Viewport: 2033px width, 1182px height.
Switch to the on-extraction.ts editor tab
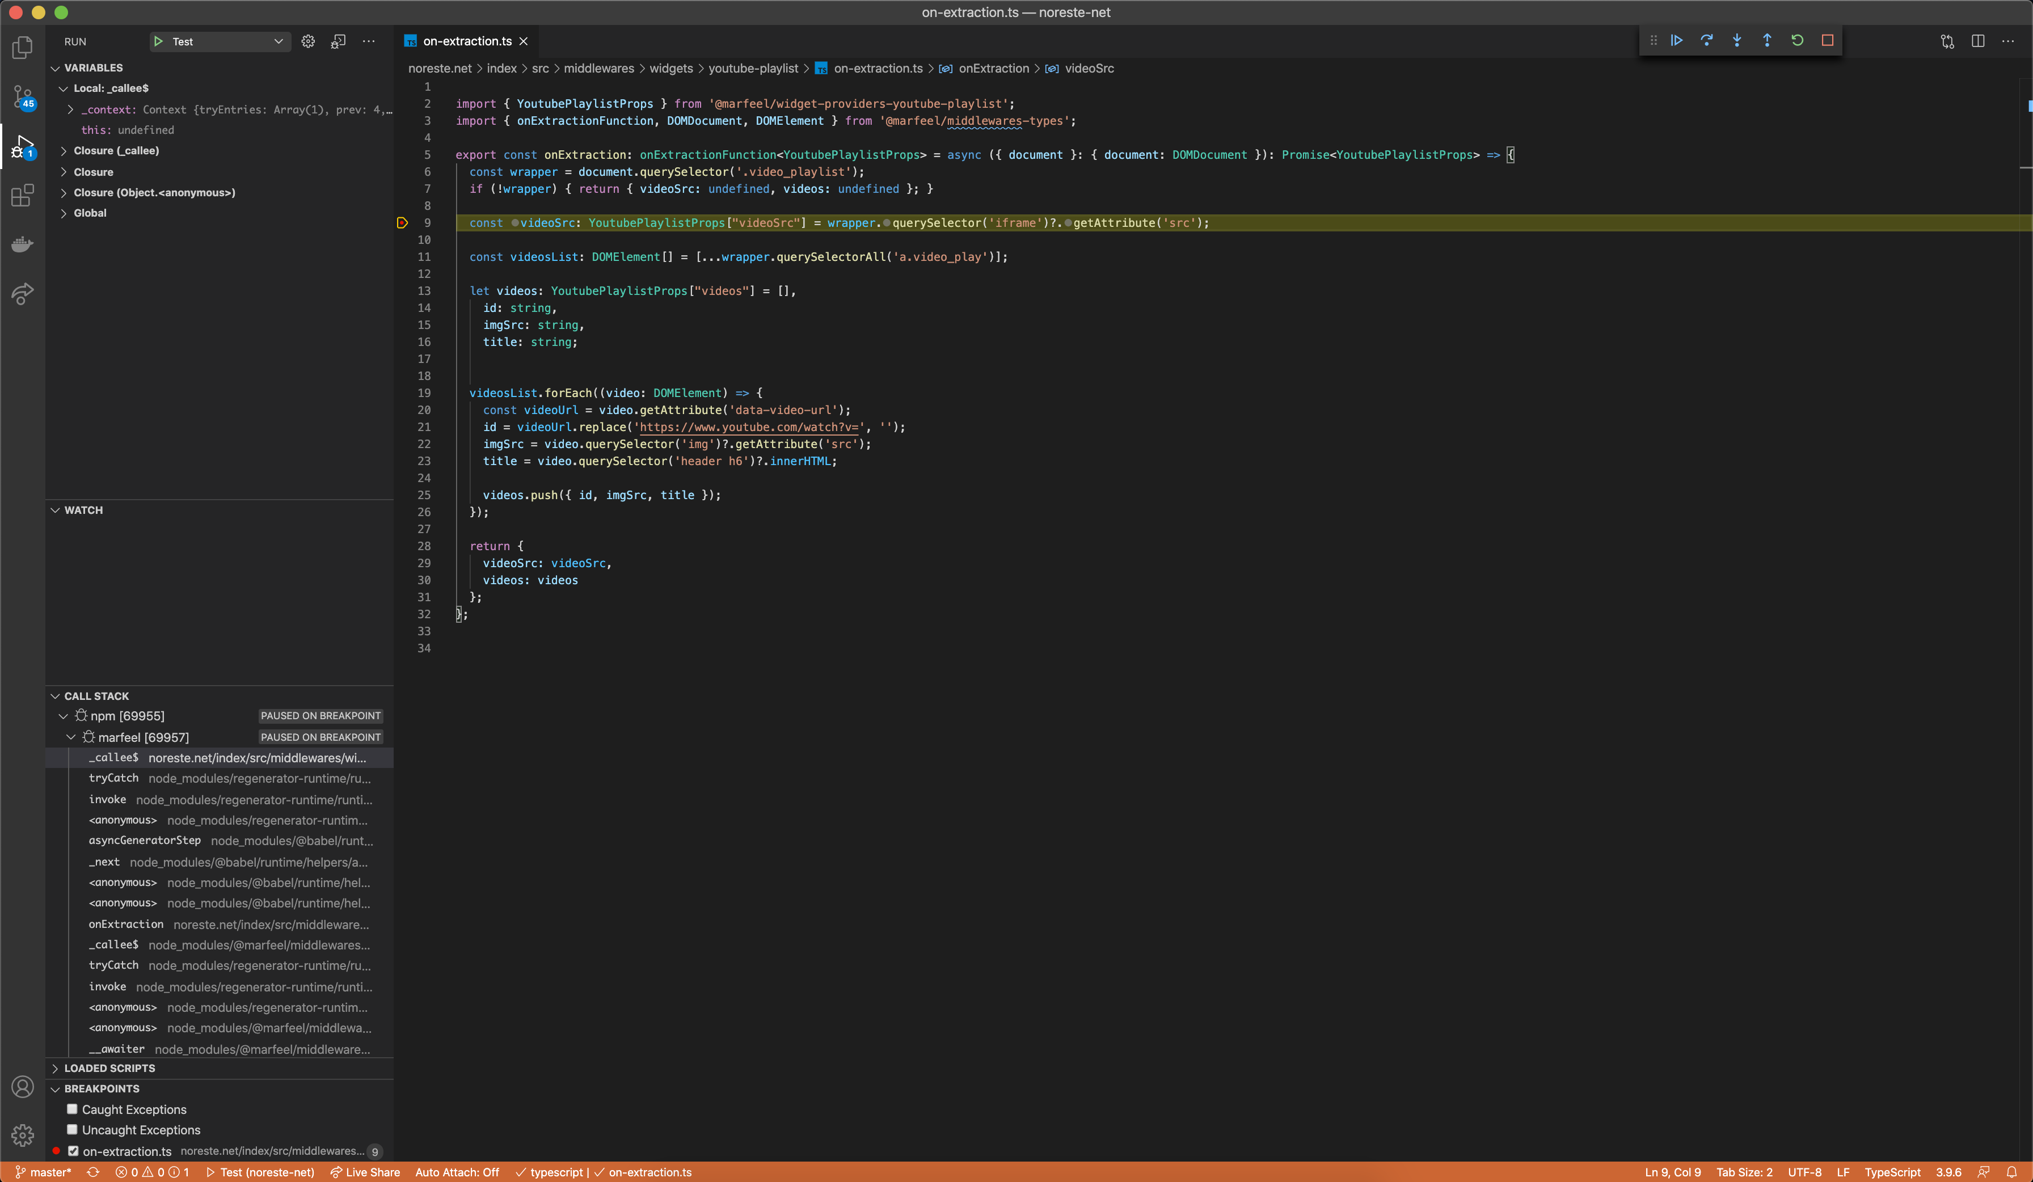pos(467,41)
